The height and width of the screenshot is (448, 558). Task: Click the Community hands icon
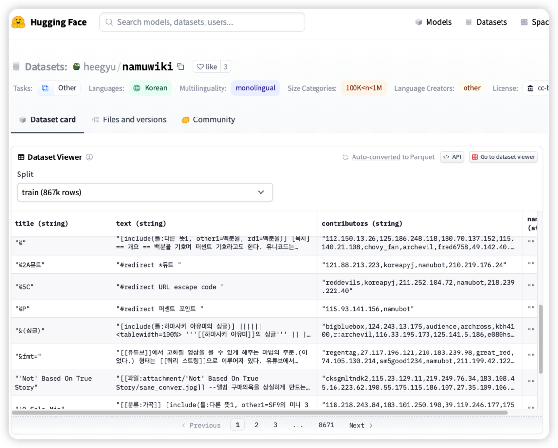coord(186,120)
